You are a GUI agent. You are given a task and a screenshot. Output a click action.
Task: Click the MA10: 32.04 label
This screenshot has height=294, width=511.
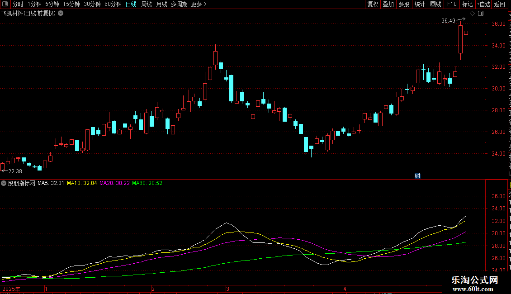click(x=82, y=183)
